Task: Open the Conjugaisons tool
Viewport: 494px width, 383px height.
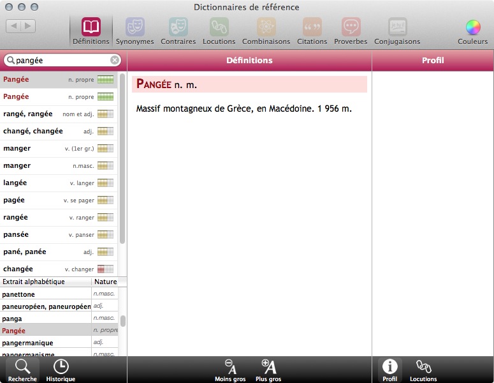Action: coord(397,31)
